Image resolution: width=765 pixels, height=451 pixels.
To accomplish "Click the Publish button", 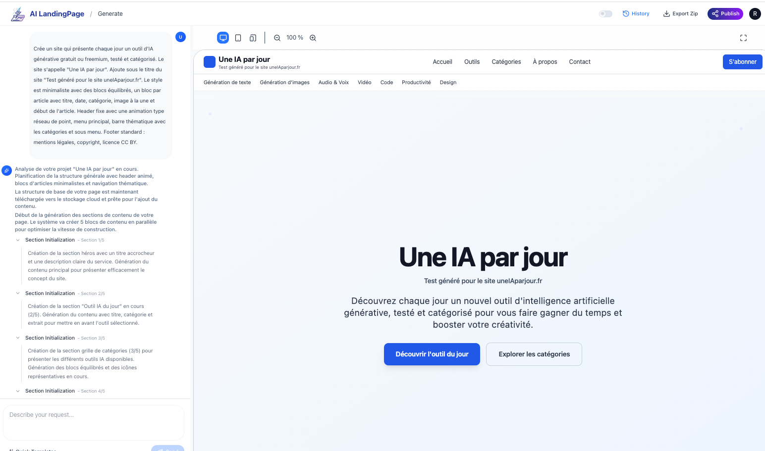I will tap(725, 14).
